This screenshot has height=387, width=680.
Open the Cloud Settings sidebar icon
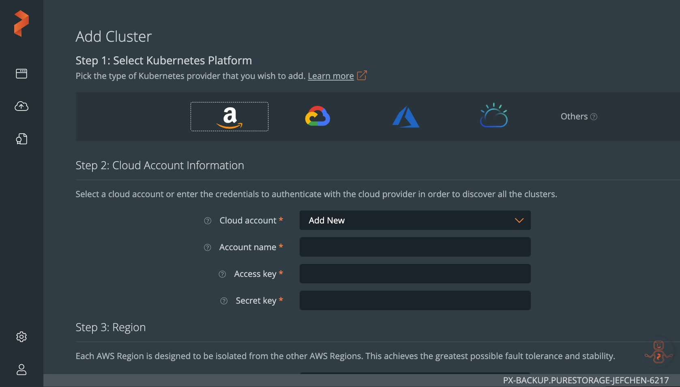click(21, 106)
